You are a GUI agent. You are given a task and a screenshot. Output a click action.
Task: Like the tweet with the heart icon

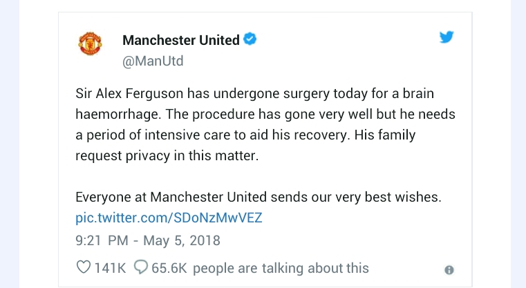pos(83,268)
